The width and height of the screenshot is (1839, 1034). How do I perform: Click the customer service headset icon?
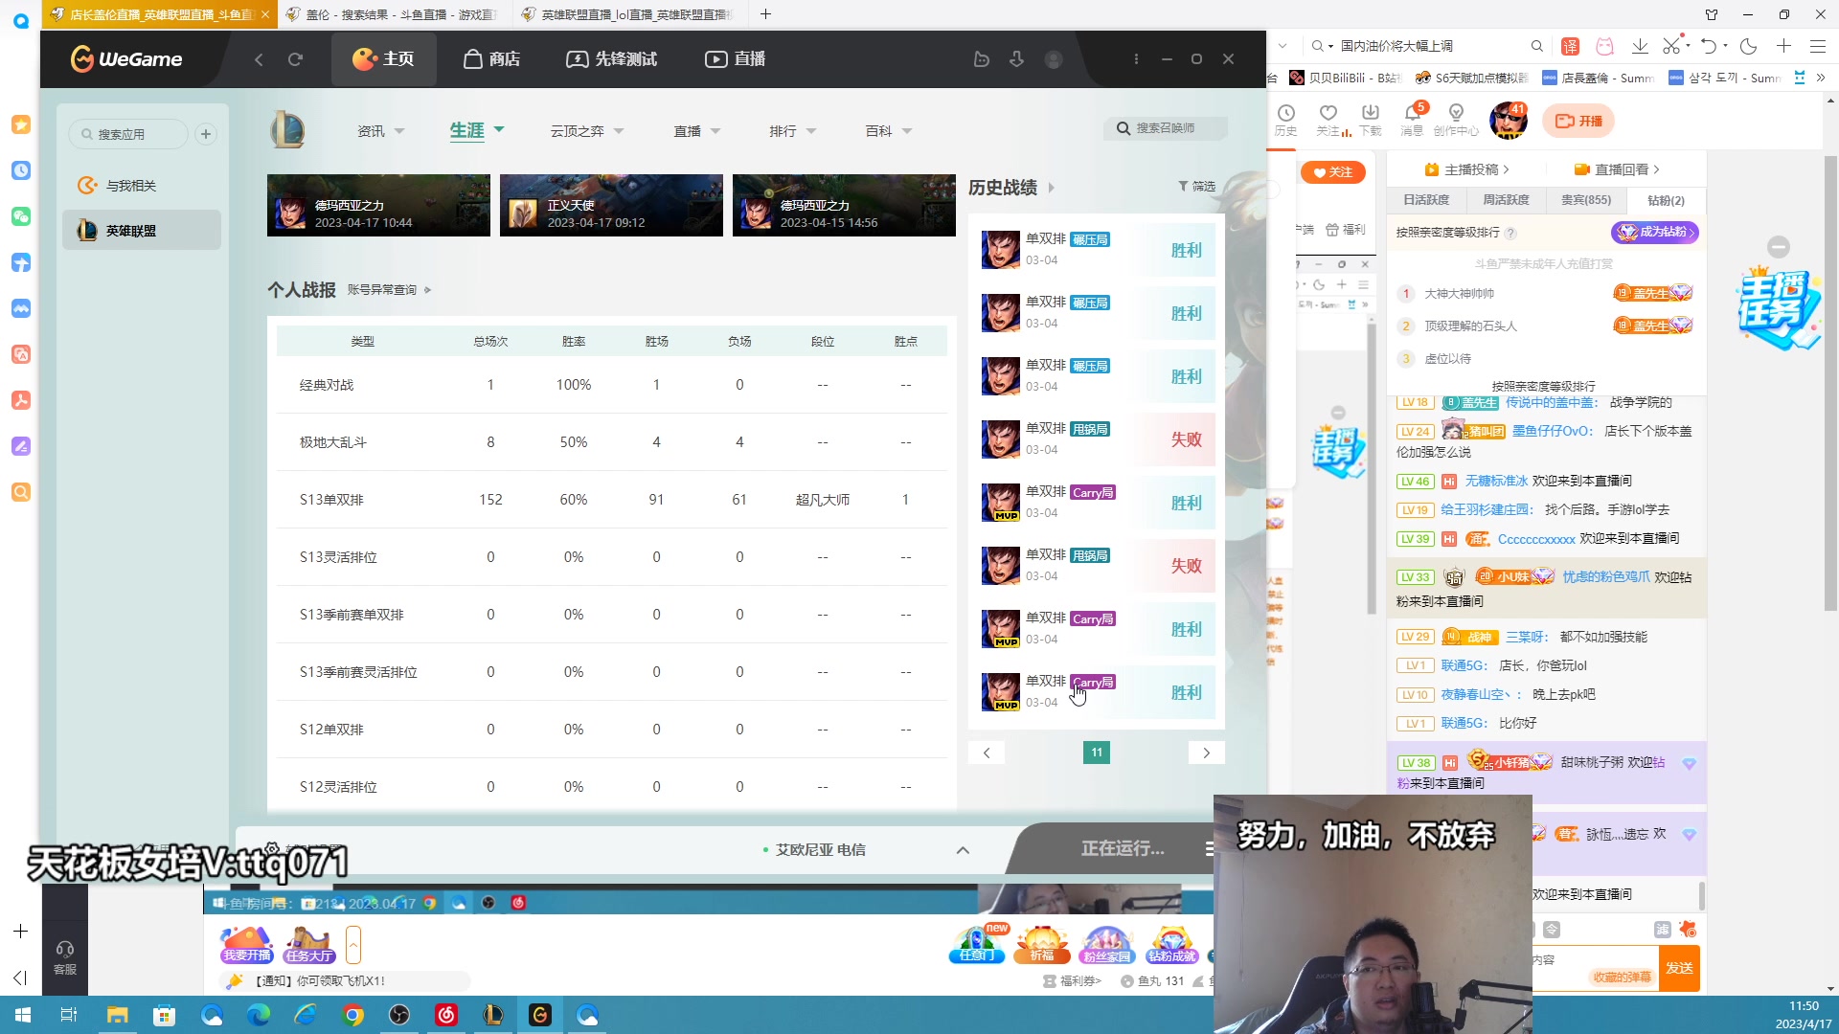(65, 950)
